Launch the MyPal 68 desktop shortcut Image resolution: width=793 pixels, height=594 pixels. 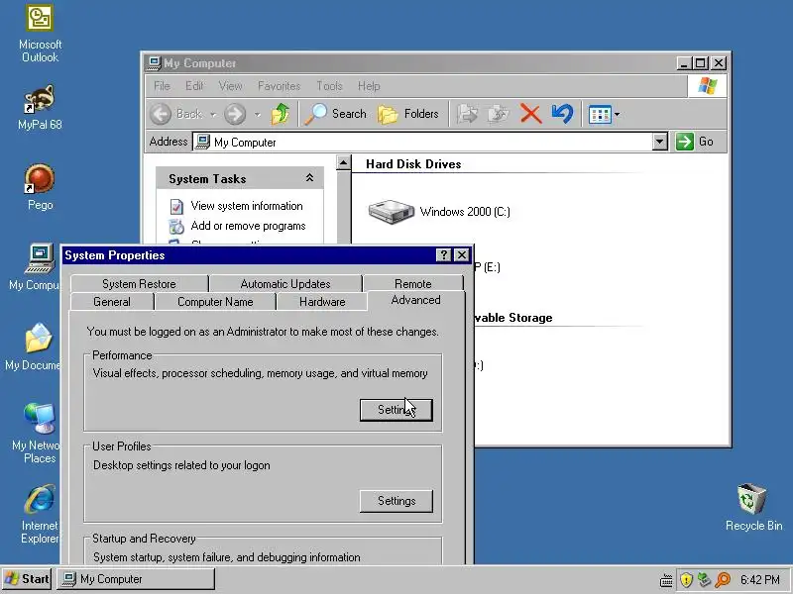[40, 108]
